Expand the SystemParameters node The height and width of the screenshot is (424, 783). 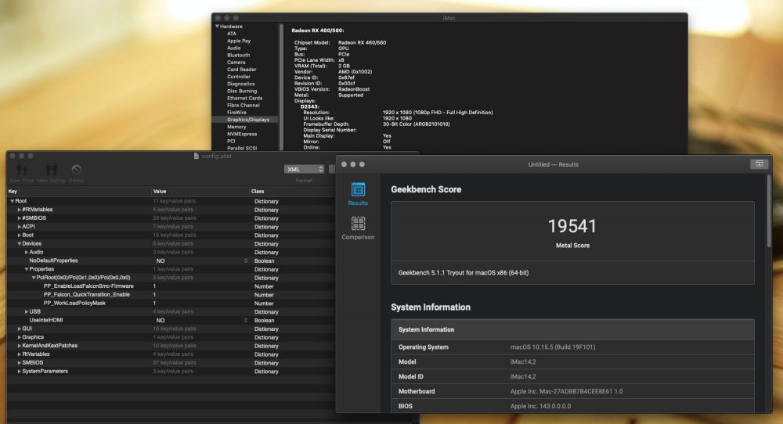pyautogui.click(x=19, y=371)
